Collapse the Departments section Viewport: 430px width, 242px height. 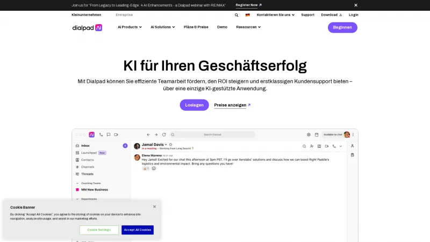coord(77,199)
